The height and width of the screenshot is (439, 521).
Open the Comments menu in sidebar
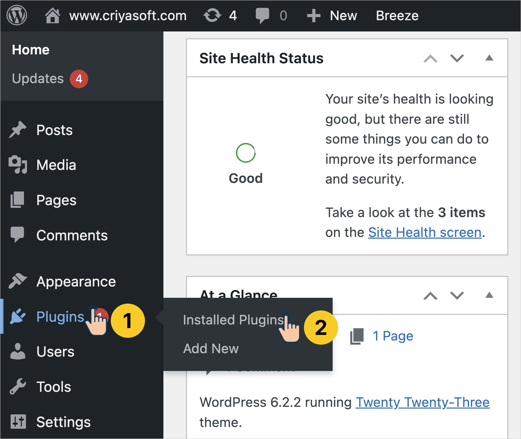(x=72, y=236)
